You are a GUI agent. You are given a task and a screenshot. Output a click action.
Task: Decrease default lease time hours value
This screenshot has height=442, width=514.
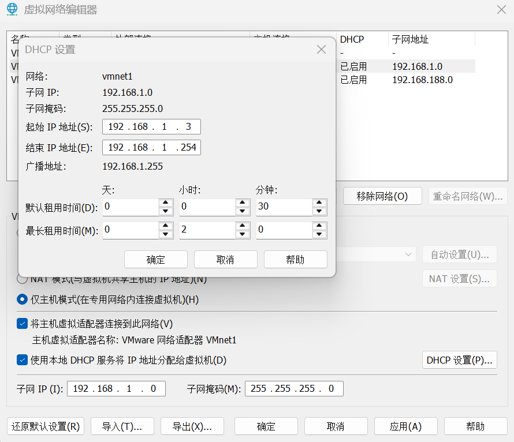(243, 211)
